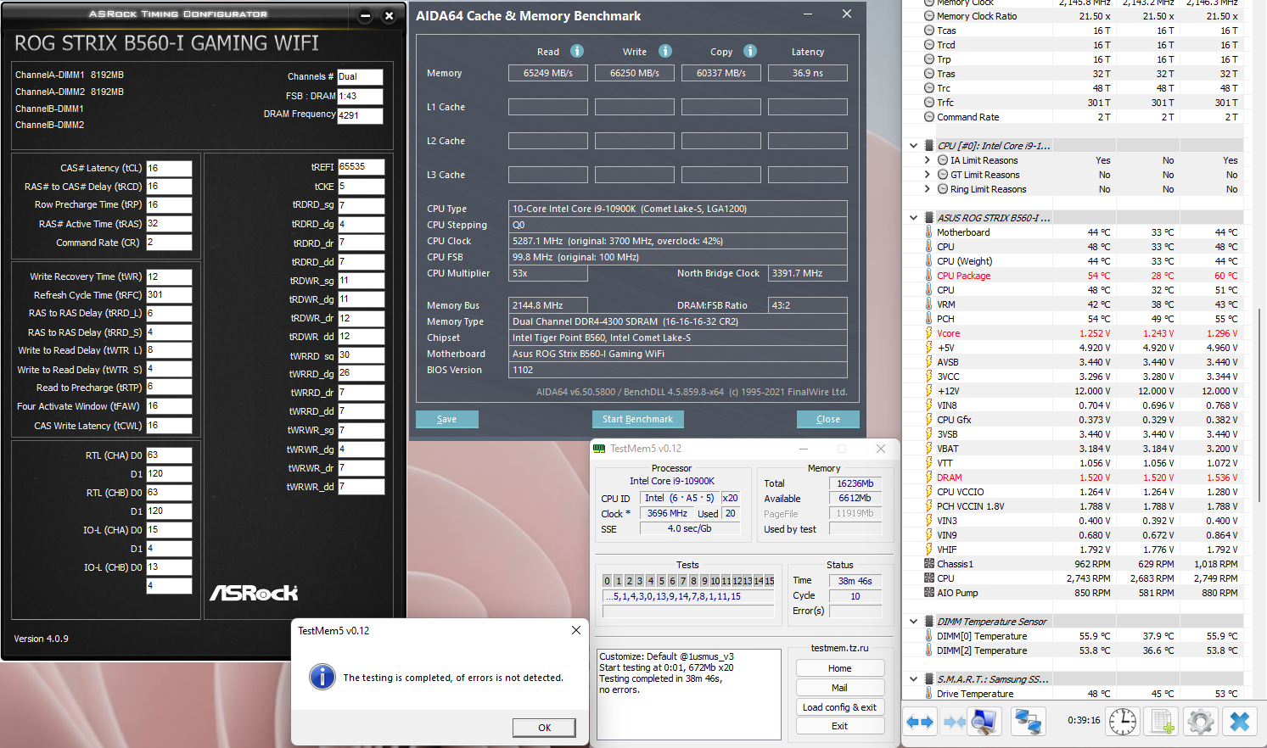Click the tCKE value field
Screen dimensions: 1267x748
point(361,186)
